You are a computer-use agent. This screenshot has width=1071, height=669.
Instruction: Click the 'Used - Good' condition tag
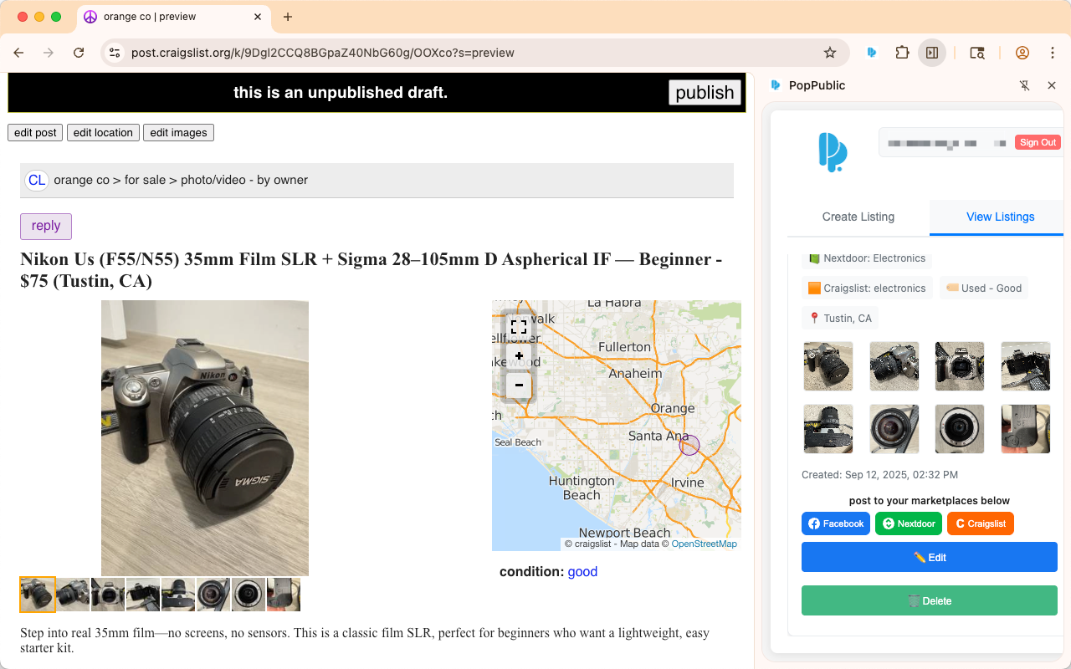point(984,289)
